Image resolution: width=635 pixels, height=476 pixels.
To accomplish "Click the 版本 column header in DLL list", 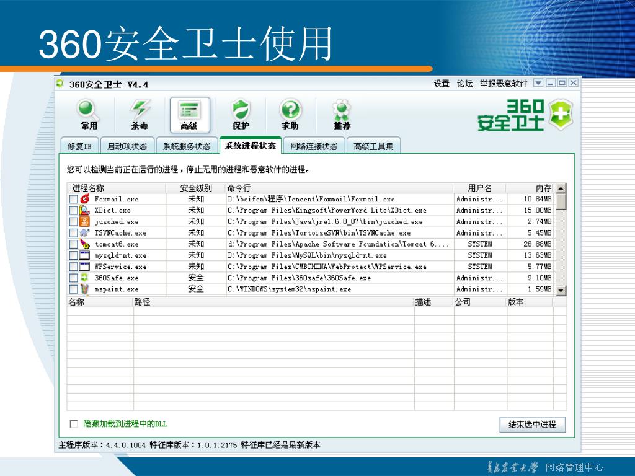I will coord(530,302).
